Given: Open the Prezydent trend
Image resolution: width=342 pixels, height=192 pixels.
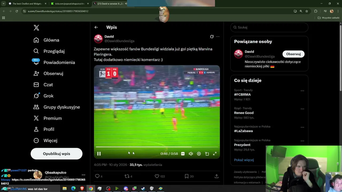Looking at the screenshot, I should coord(242,145).
